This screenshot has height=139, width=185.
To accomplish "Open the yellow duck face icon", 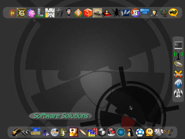I will click(74, 132).
